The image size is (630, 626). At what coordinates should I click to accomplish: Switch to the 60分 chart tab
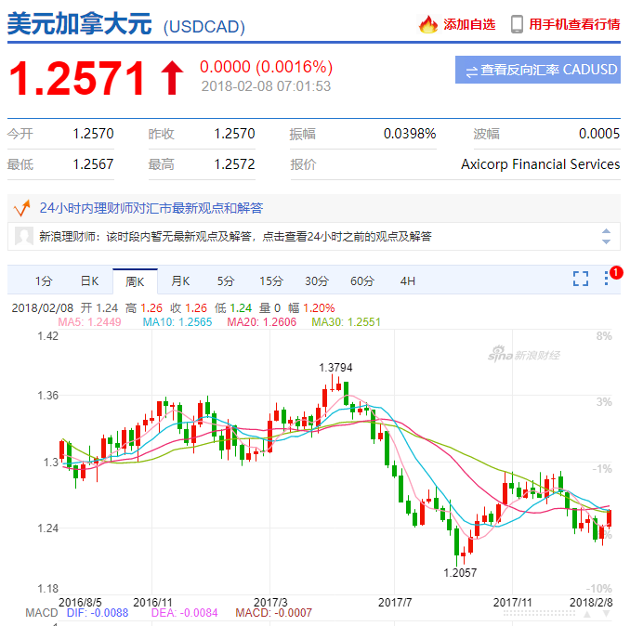click(362, 281)
